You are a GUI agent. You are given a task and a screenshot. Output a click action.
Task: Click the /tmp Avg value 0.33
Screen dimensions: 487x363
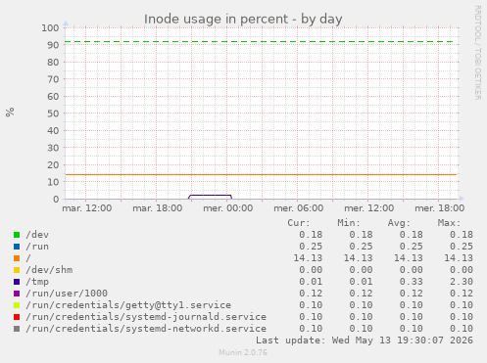coord(411,282)
